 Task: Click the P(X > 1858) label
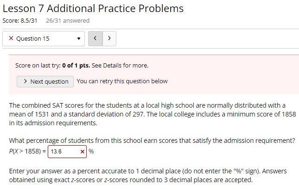coord(27,151)
